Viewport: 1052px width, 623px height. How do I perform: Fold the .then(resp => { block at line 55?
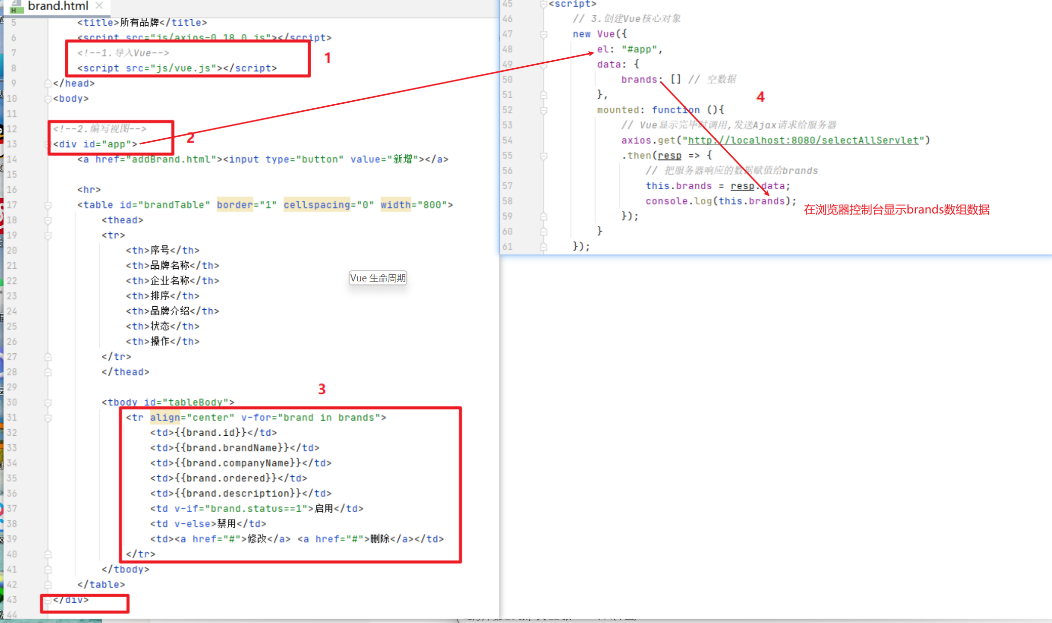pos(543,156)
